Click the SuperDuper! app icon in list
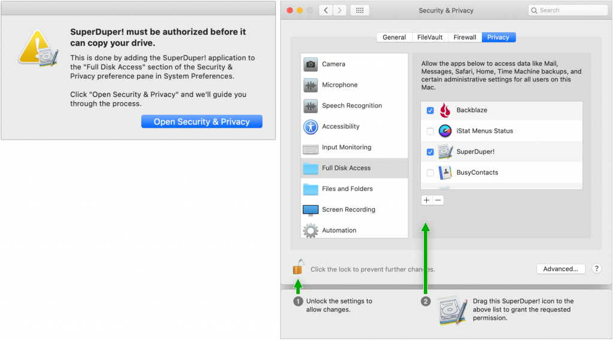This screenshot has height=340, width=613. [445, 152]
